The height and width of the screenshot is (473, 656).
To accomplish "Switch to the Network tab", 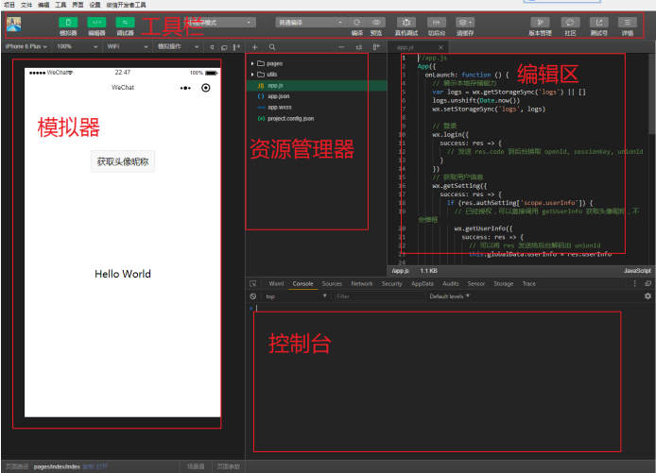I will click(x=362, y=284).
